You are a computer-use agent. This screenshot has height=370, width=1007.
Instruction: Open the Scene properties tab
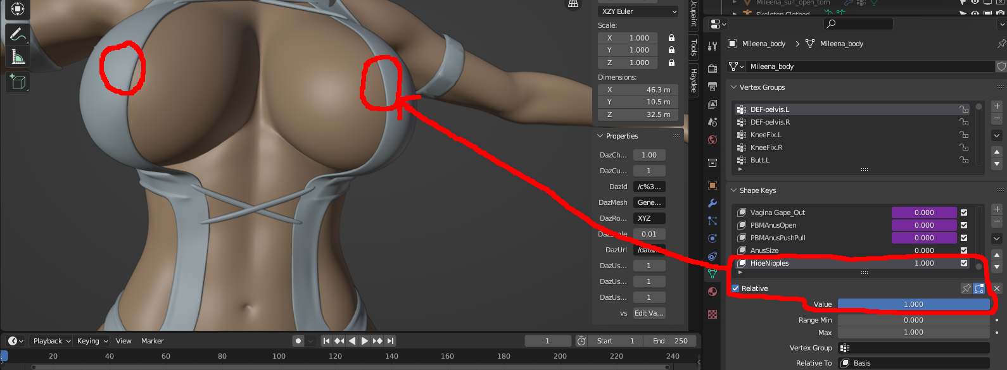tap(712, 121)
